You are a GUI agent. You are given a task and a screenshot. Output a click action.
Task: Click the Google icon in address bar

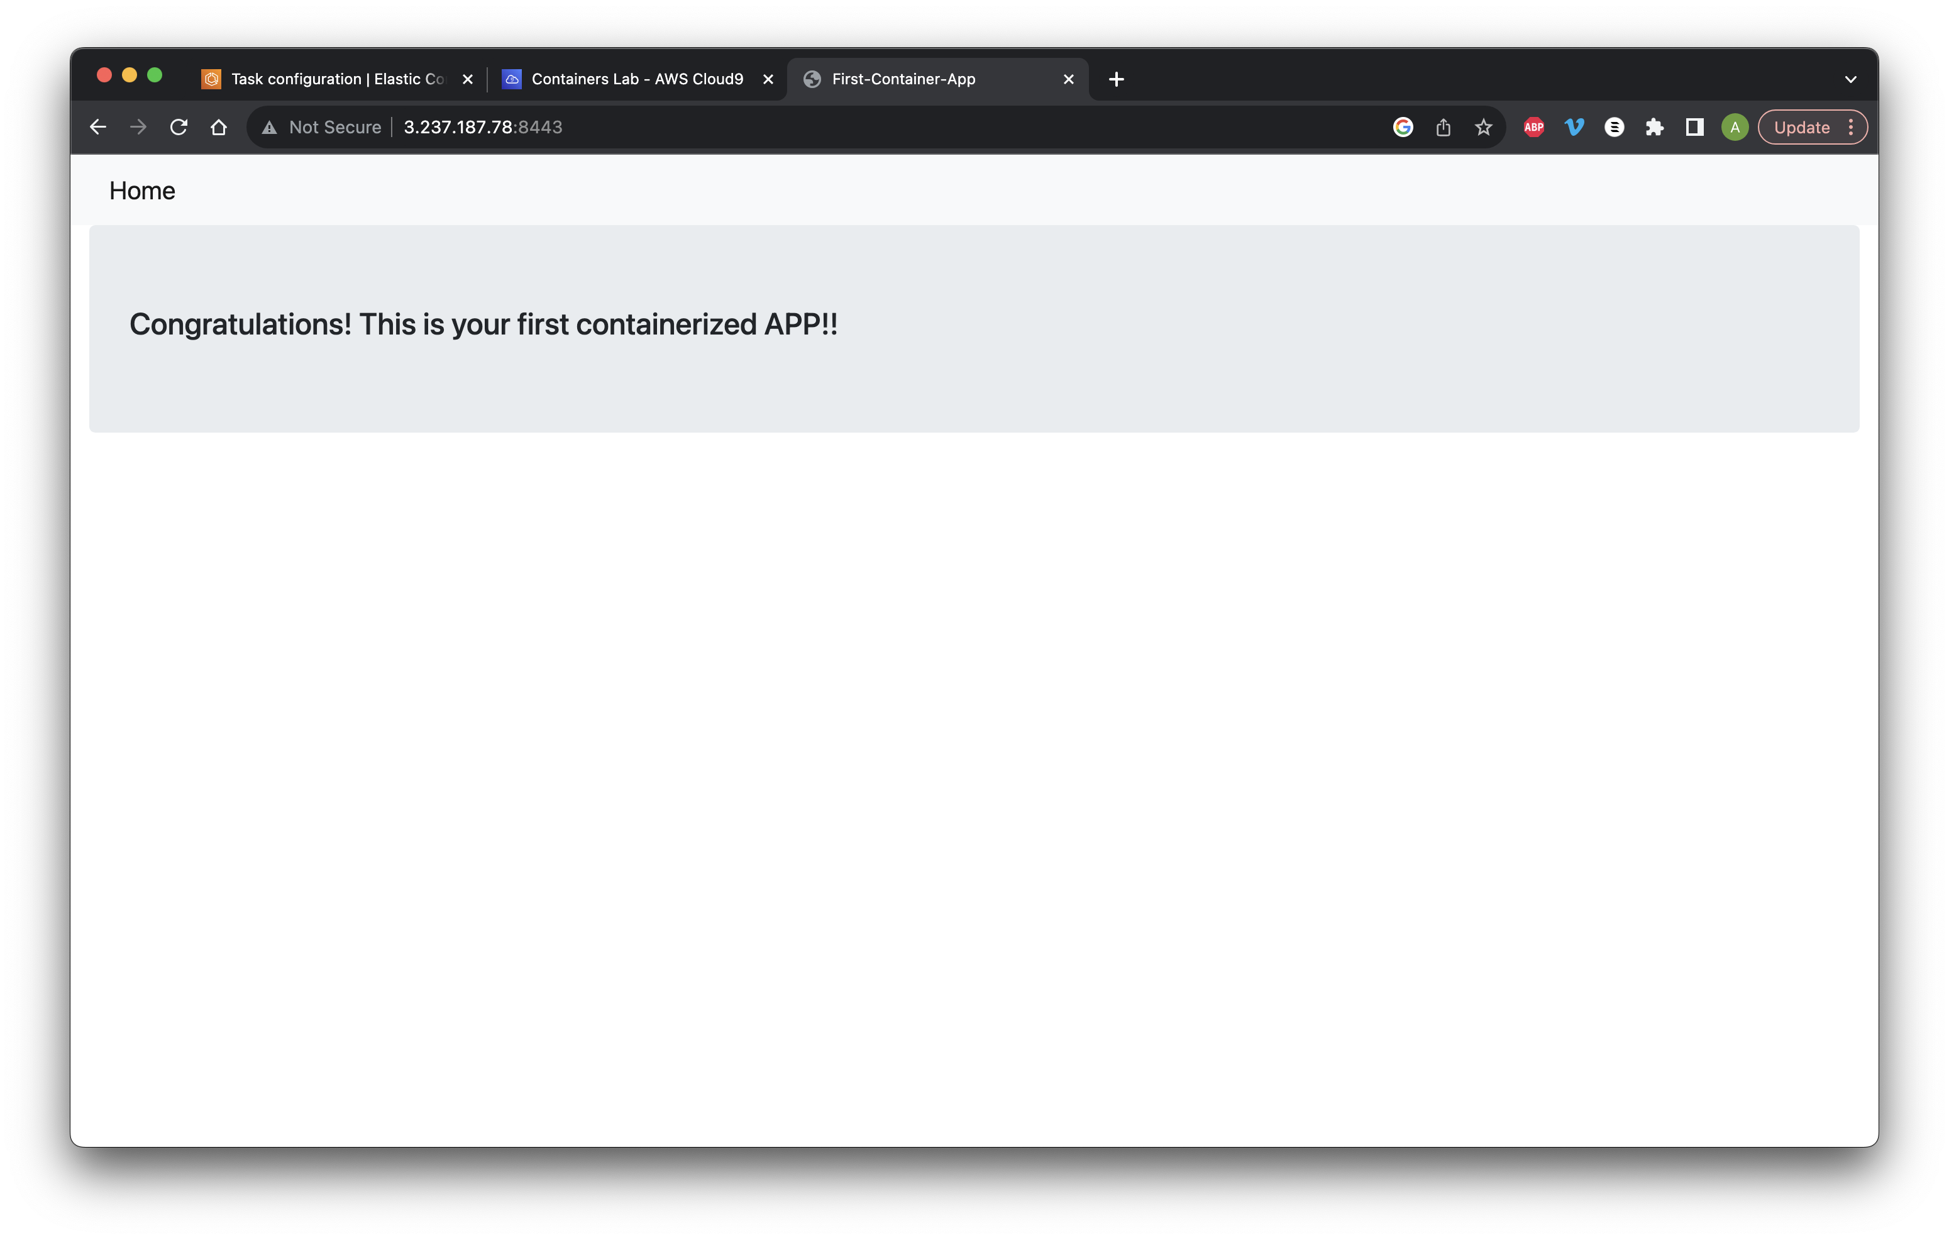(x=1403, y=127)
